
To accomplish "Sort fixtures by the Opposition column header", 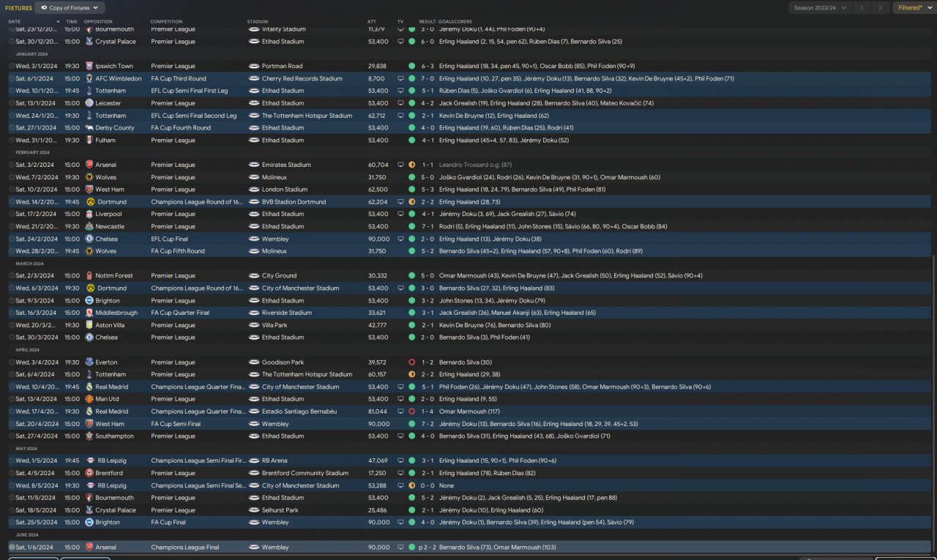I will (98, 21).
